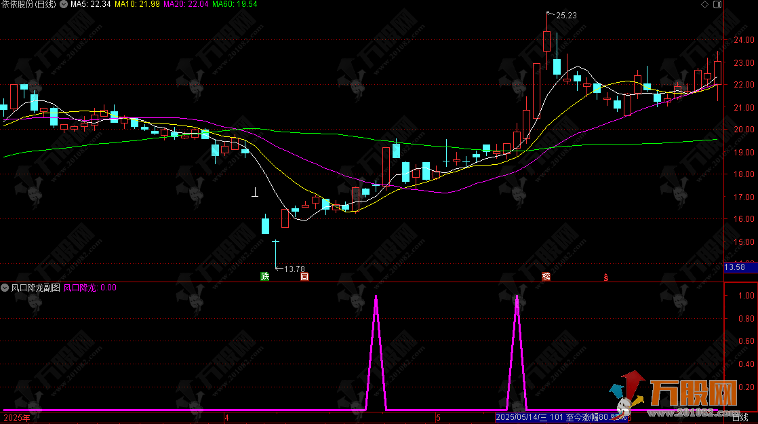Click the 13.78 low price label
The height and width of the screenshot is (424, 758).
[x=294, y=269]
